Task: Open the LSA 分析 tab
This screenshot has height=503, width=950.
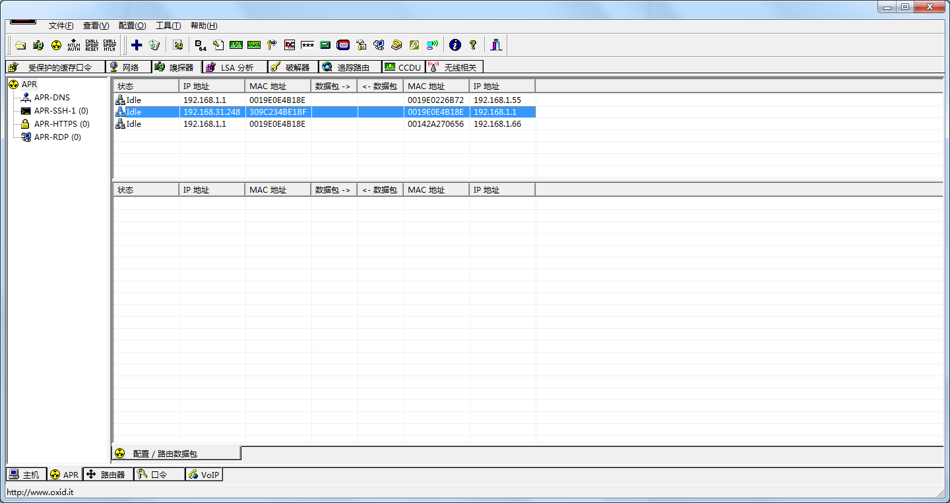Action: pyautogui.click(x=235, y=67)
